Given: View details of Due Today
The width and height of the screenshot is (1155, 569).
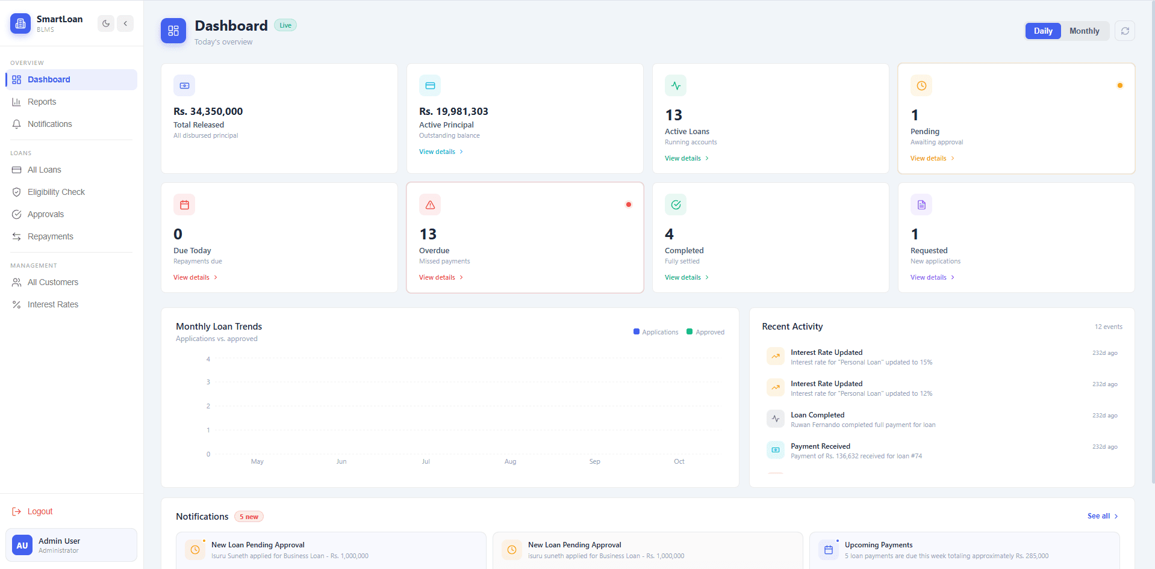Looking at the screenshot, I should point(196,277).
